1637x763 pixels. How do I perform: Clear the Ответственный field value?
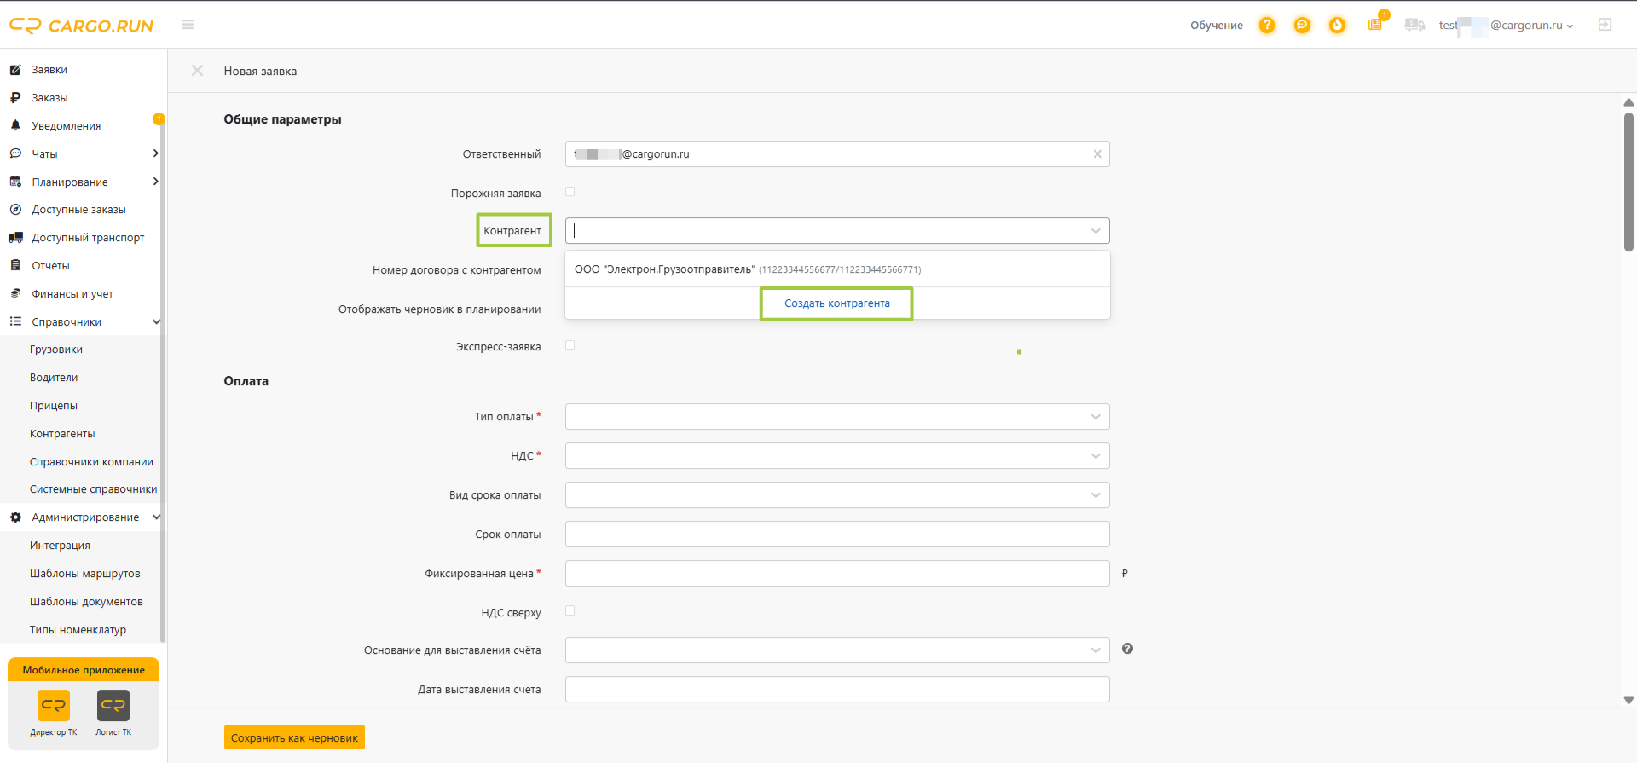click(1097, 154)
